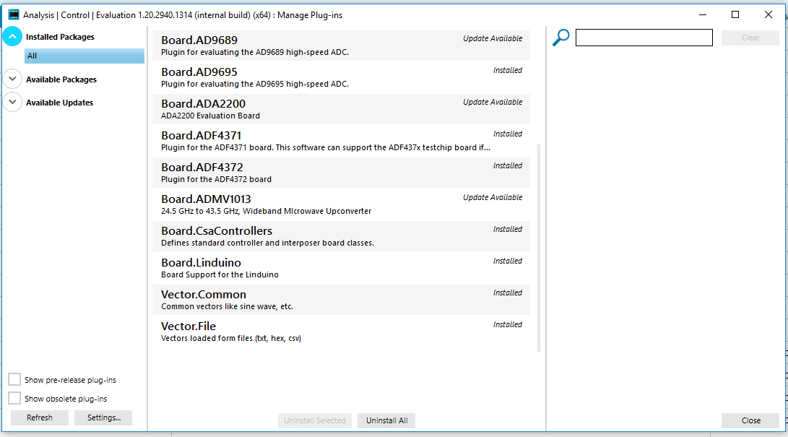788x437 pixels.
Task: Close the window with the X button
Action: 768,14
